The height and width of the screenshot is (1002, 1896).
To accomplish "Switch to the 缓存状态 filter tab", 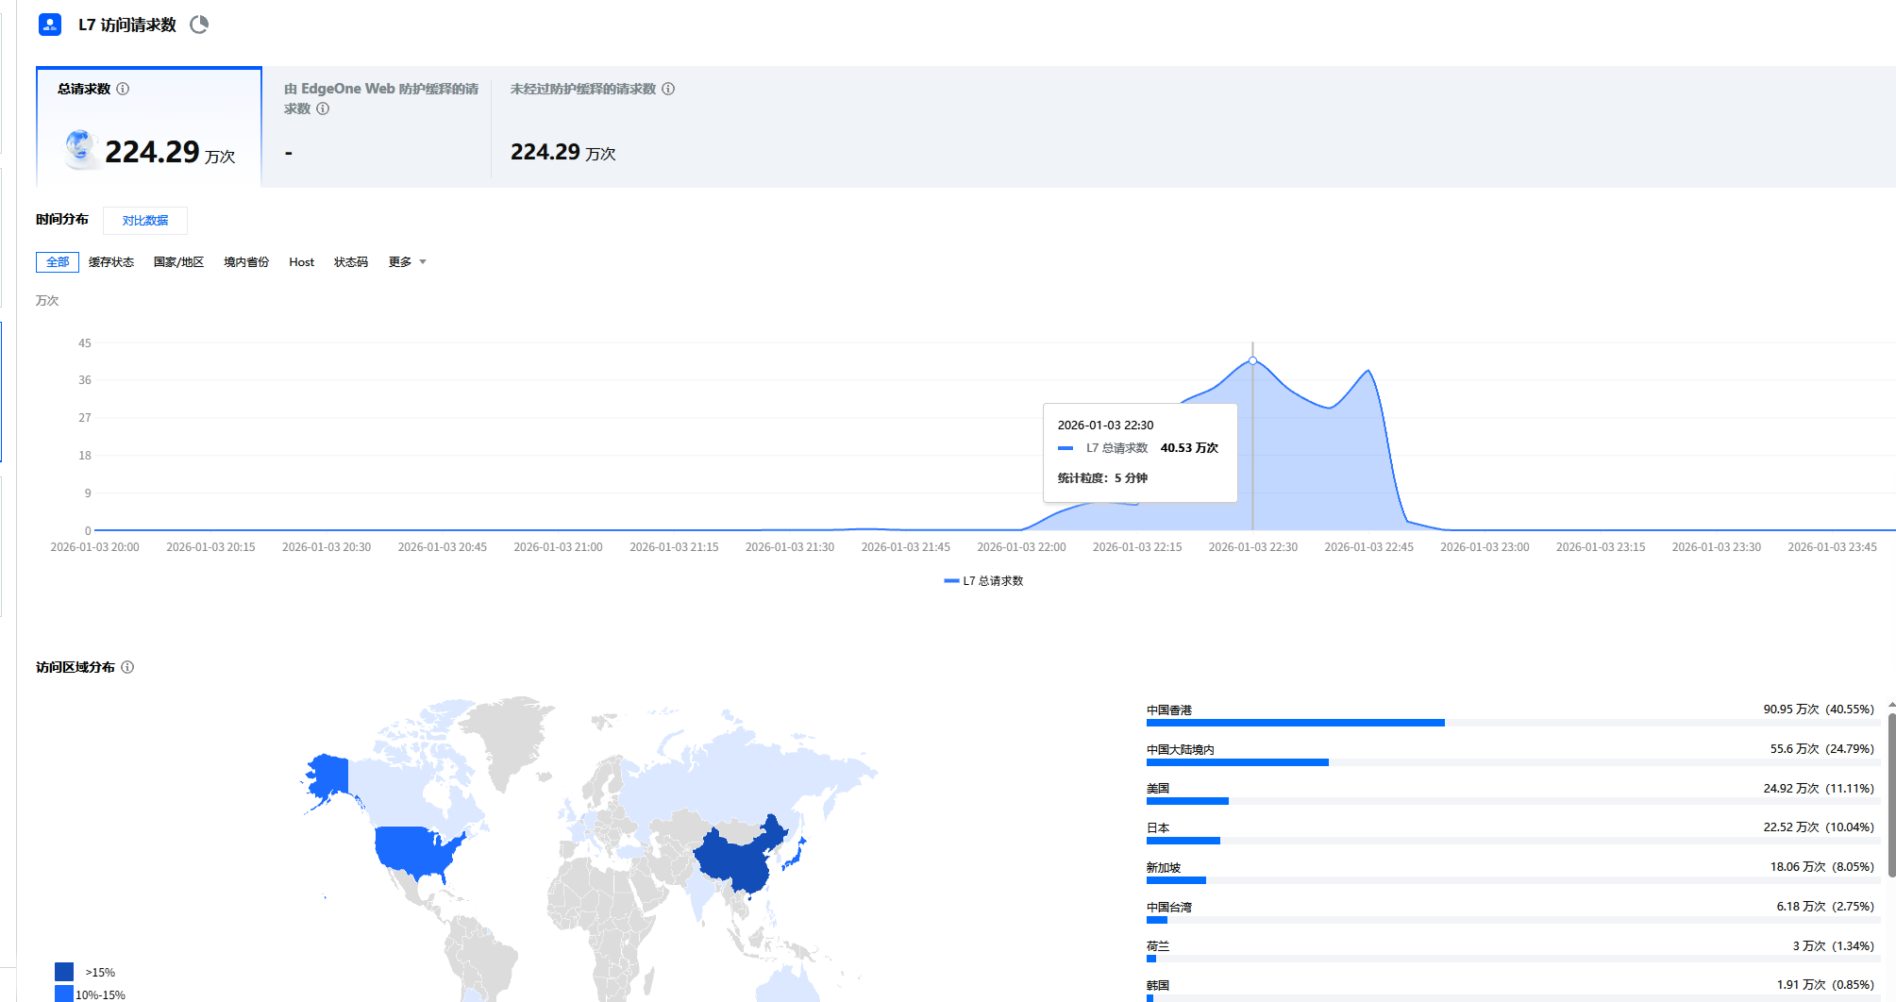I will click(x=110, y=261).
